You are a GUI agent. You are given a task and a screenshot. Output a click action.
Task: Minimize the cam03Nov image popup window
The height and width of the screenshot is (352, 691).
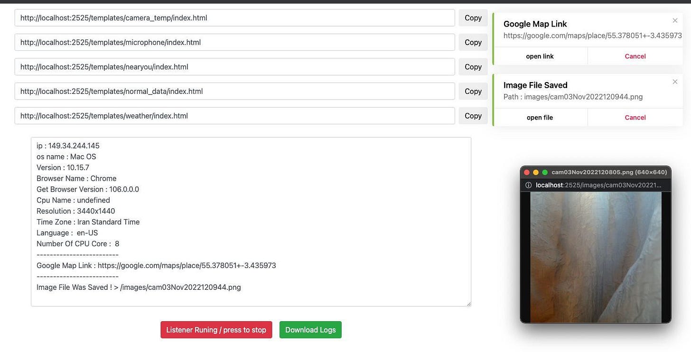coord(536,172)
